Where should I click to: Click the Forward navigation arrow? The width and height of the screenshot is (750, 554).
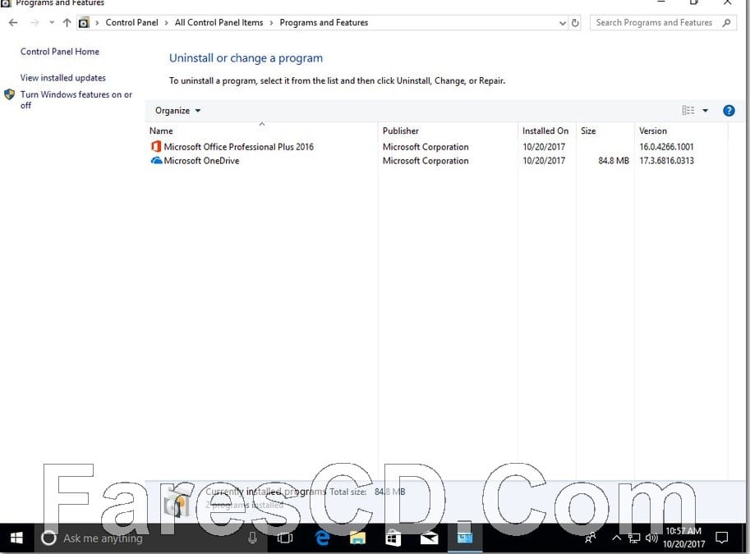click(x=35, y=22)
